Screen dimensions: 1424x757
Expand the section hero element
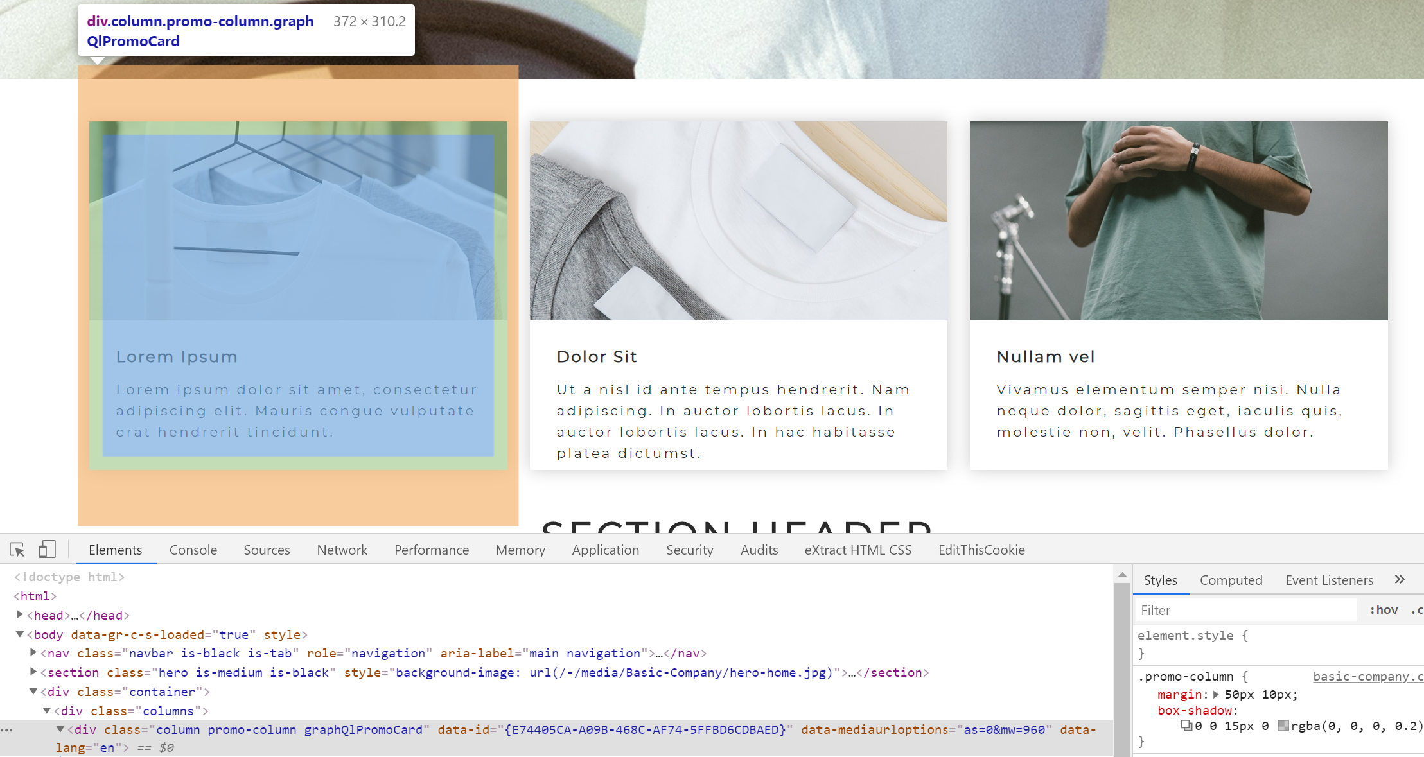pos(33,672)
